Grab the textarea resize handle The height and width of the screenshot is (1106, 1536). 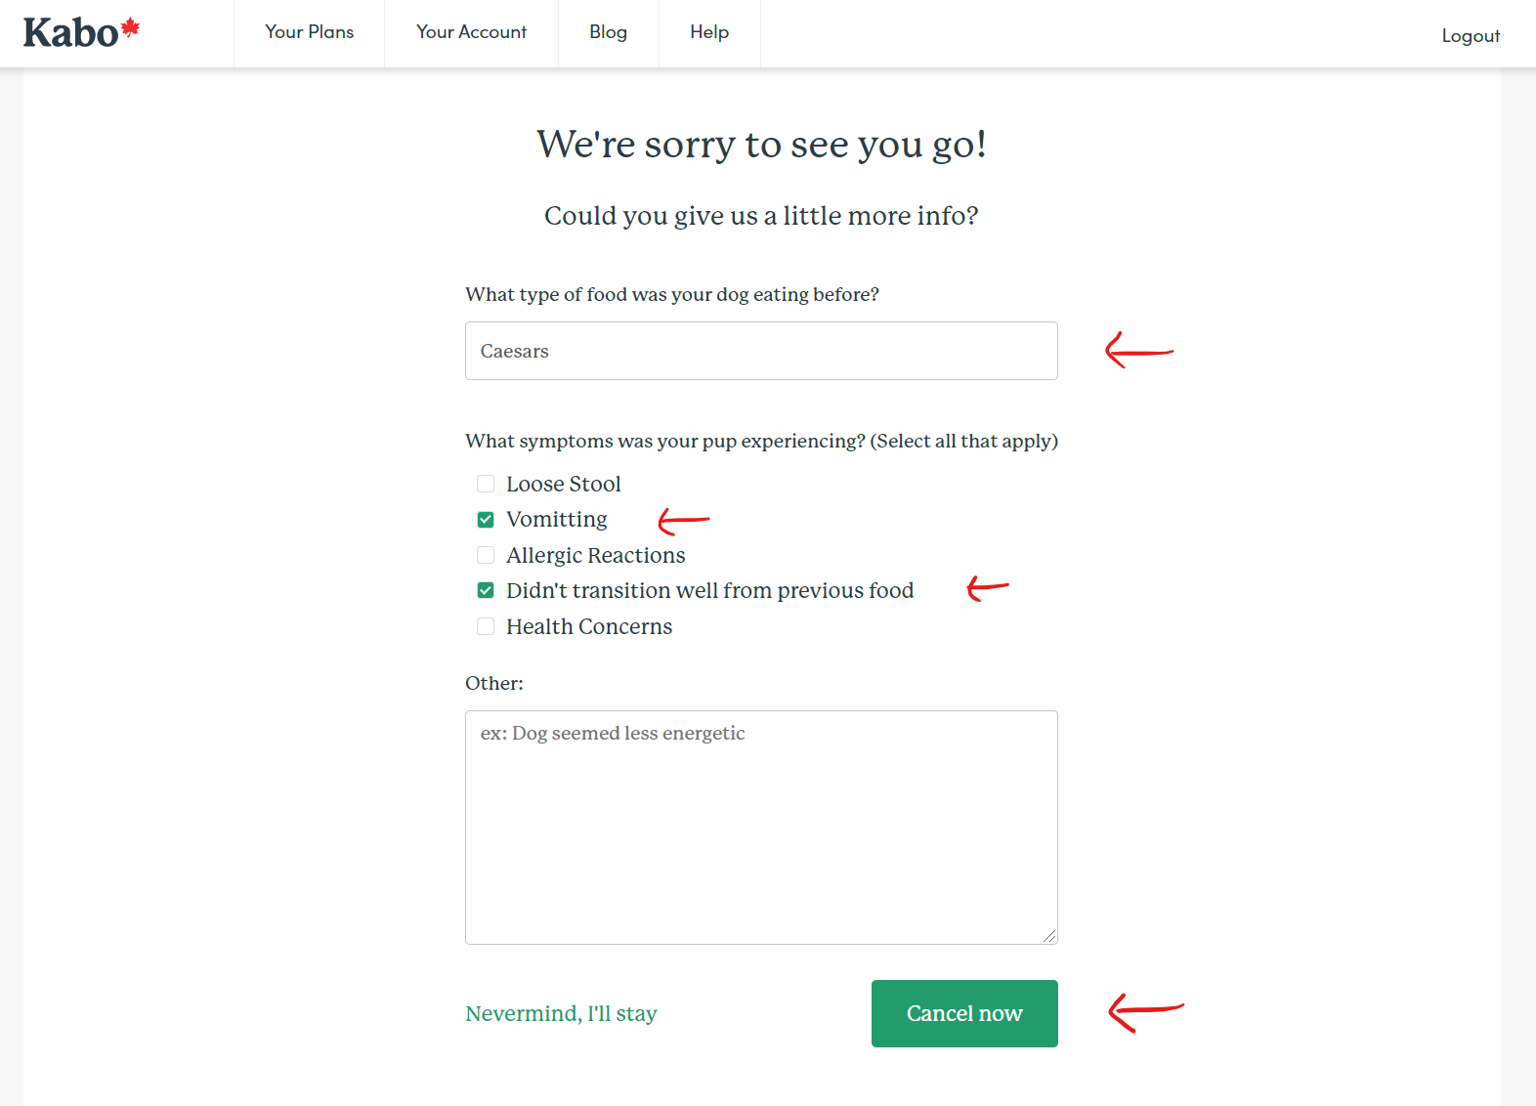(1049, 936)
